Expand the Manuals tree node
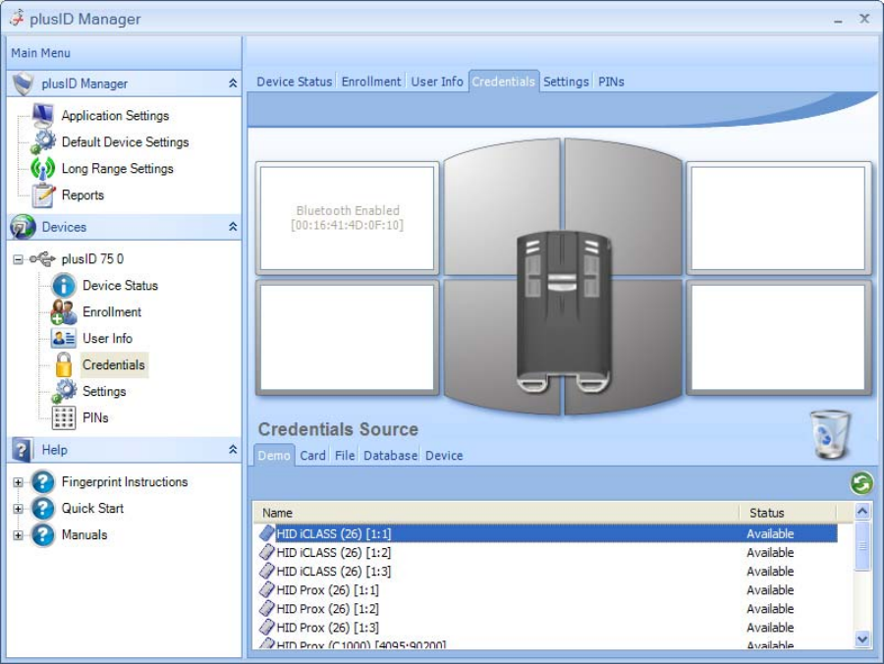This screenshot has width=884, height=664. (18, 535)
